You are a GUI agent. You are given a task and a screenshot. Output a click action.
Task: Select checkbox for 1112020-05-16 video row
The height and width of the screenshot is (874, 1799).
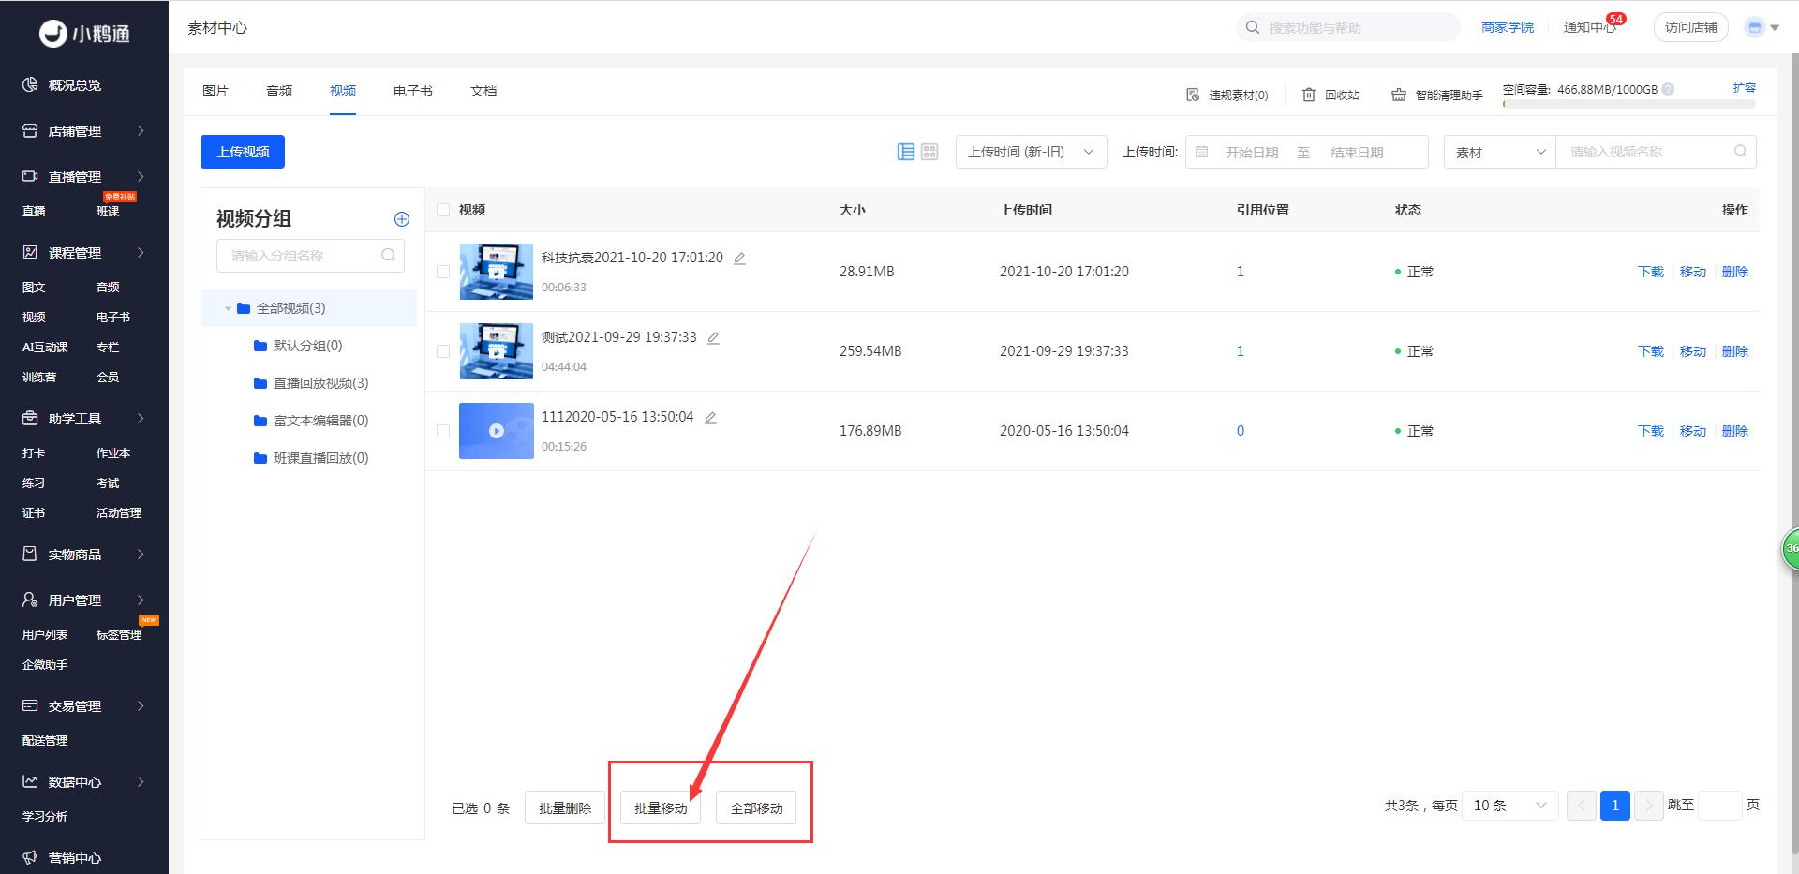click(443, 431)
